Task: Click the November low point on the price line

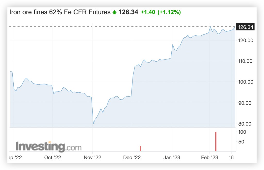Action: click(x=93, y=124)
